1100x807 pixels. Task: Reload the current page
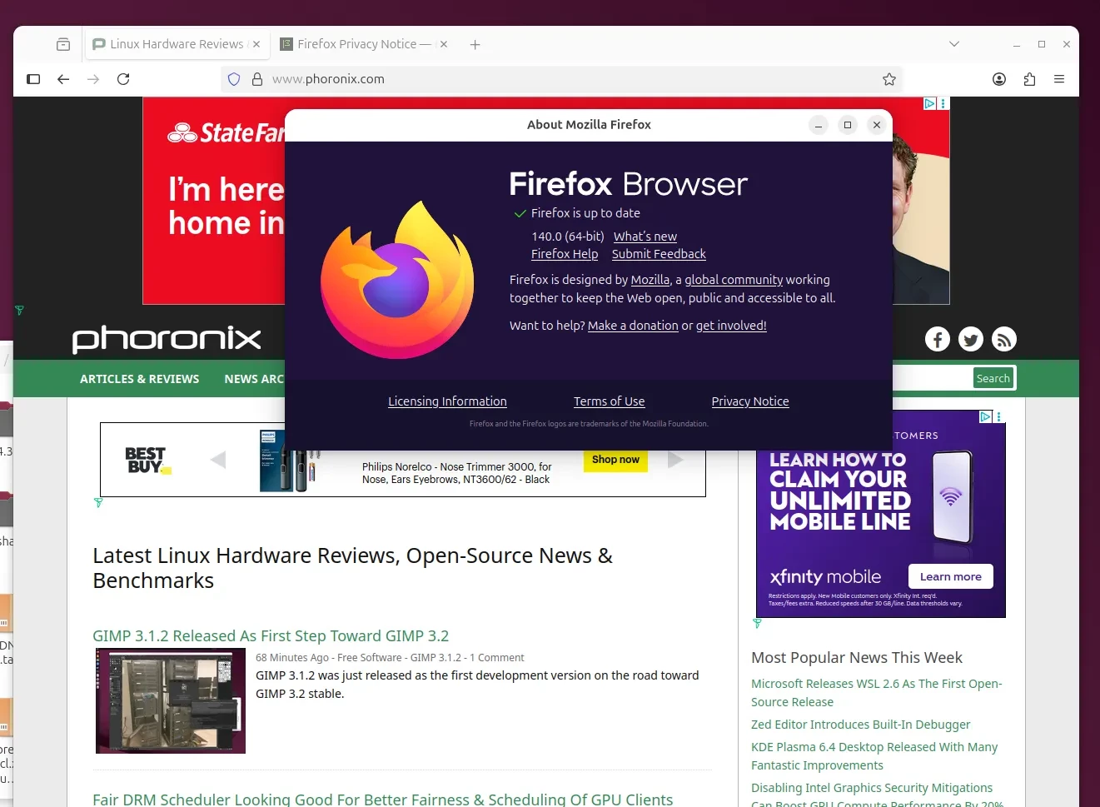point(123,79)
